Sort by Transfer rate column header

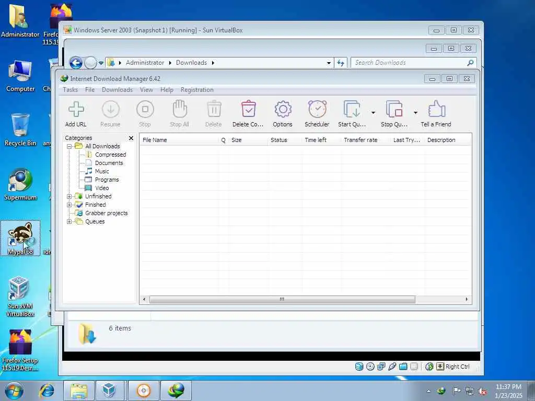coord(366,140)
